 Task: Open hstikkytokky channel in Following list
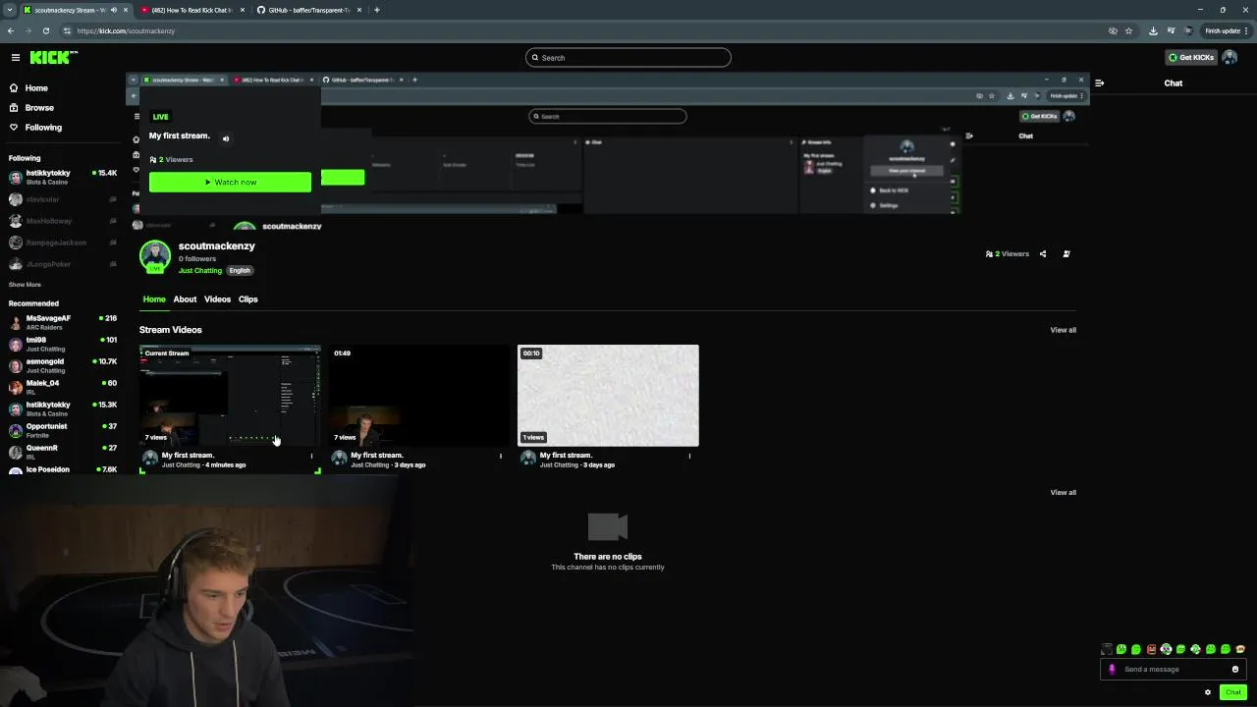(x=62, y=178)
